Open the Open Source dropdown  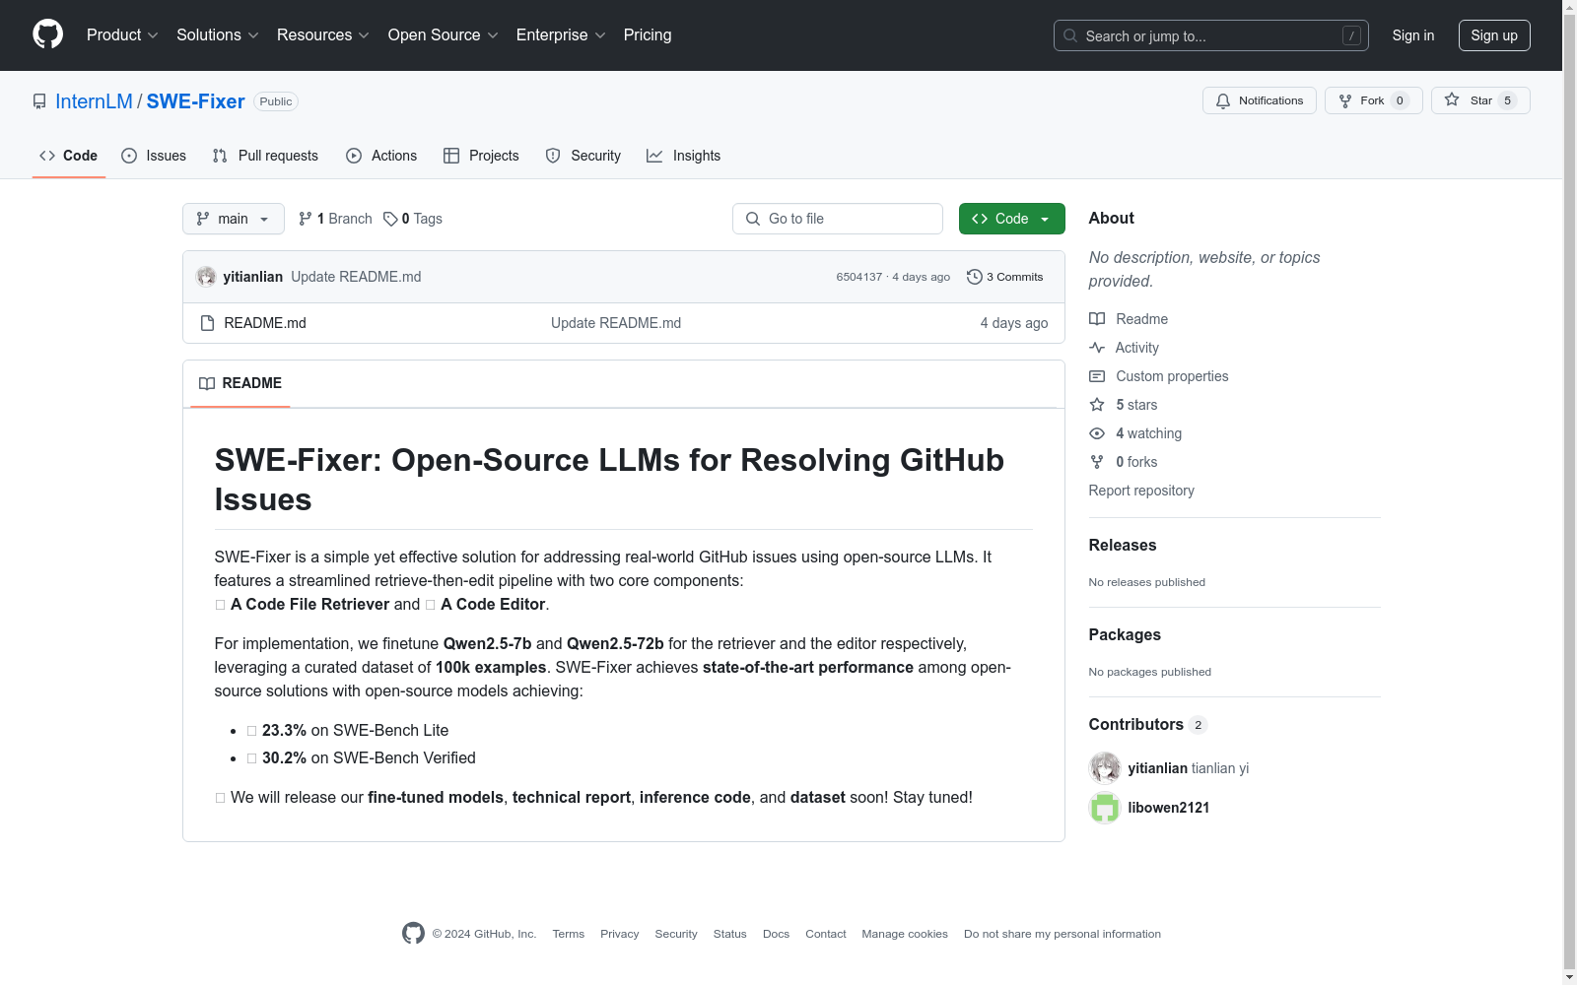coord(444,35)
